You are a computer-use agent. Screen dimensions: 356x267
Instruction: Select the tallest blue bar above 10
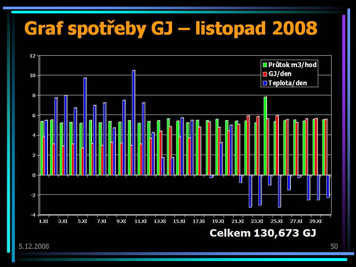[x=133, y=122]
